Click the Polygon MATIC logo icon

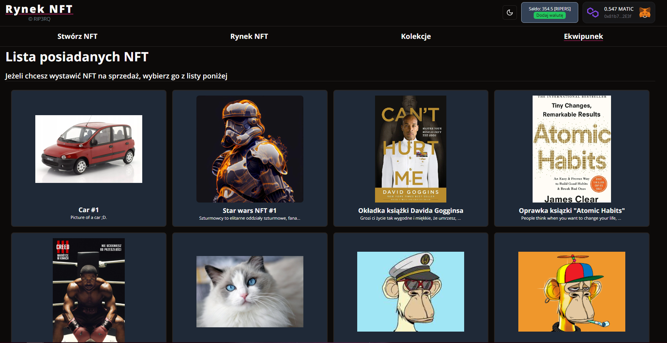593,13
